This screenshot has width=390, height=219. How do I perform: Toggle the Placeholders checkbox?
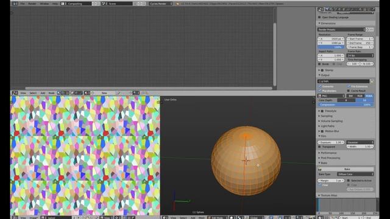320,91
